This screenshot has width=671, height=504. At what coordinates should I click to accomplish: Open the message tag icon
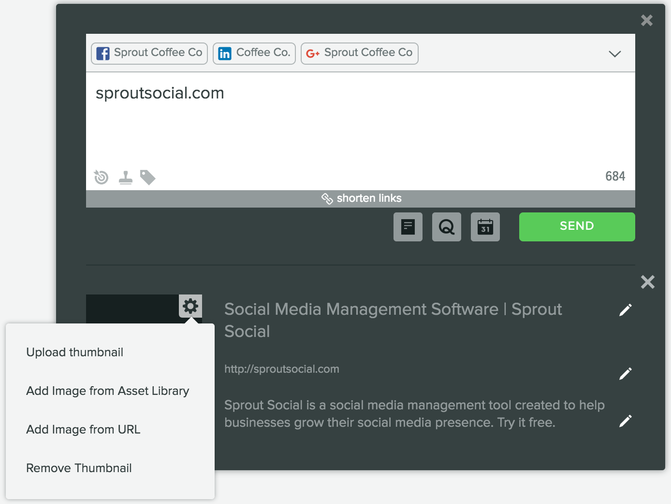pyautogui.click(x=148, y=177)
